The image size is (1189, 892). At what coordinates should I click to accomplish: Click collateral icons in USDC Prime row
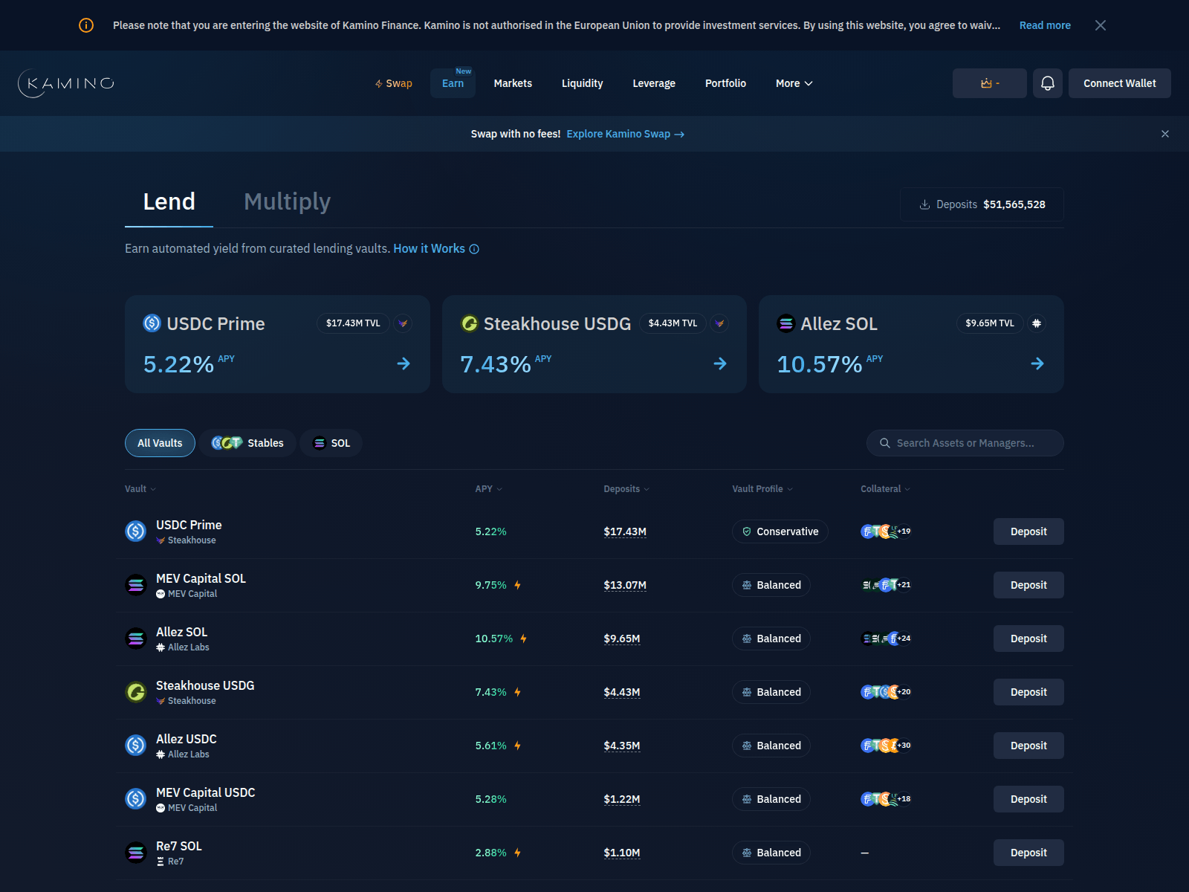886,531
